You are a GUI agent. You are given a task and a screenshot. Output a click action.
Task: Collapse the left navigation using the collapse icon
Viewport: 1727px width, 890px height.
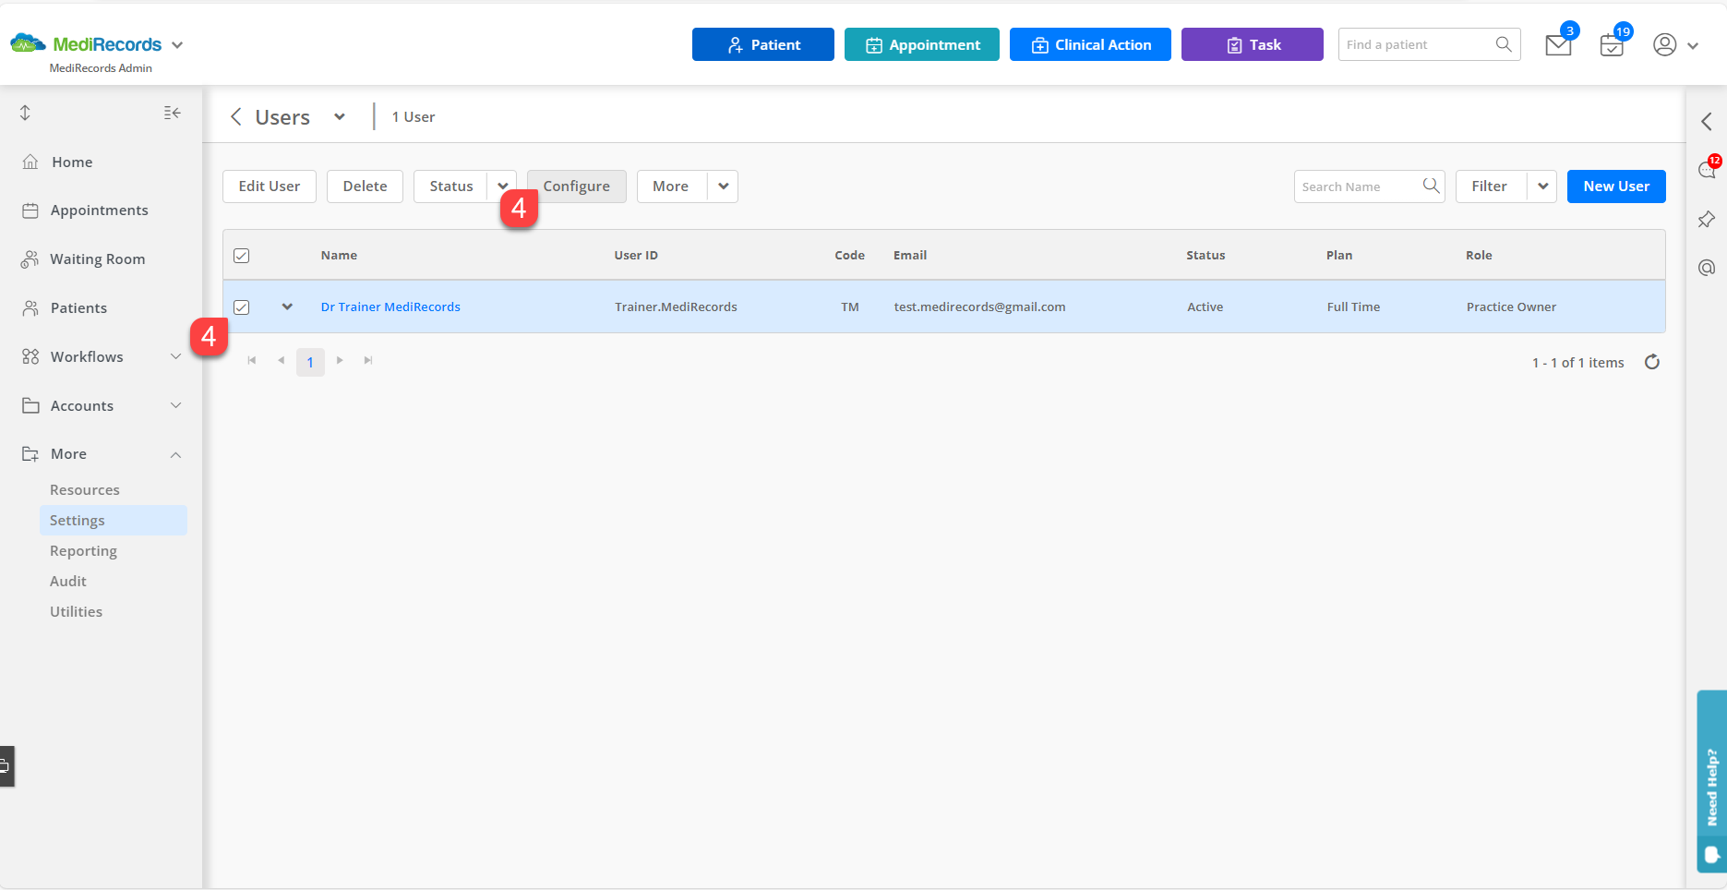(172, 113)
